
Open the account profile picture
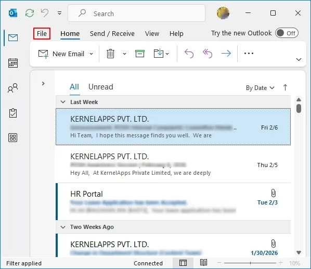tap(223, 13)
